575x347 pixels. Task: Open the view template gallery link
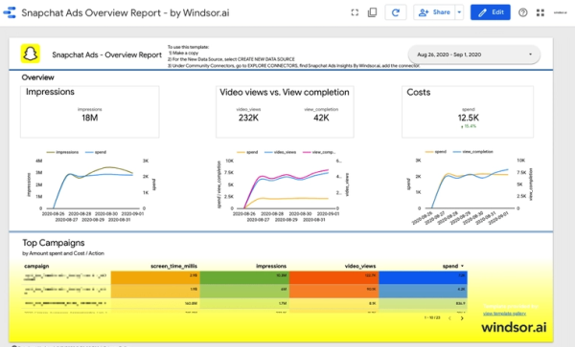coord(504,314)
